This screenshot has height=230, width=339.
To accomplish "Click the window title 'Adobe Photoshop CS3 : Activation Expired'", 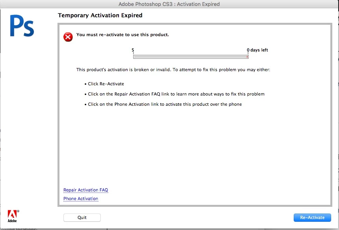I will (x=169, y=4).
